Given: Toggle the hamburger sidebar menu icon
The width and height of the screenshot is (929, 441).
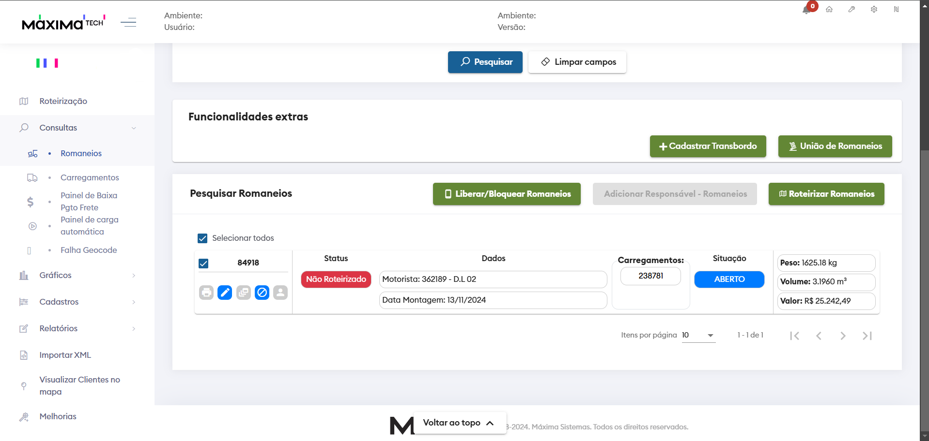Looking at the screenshot, I should (x=128, y=22).
